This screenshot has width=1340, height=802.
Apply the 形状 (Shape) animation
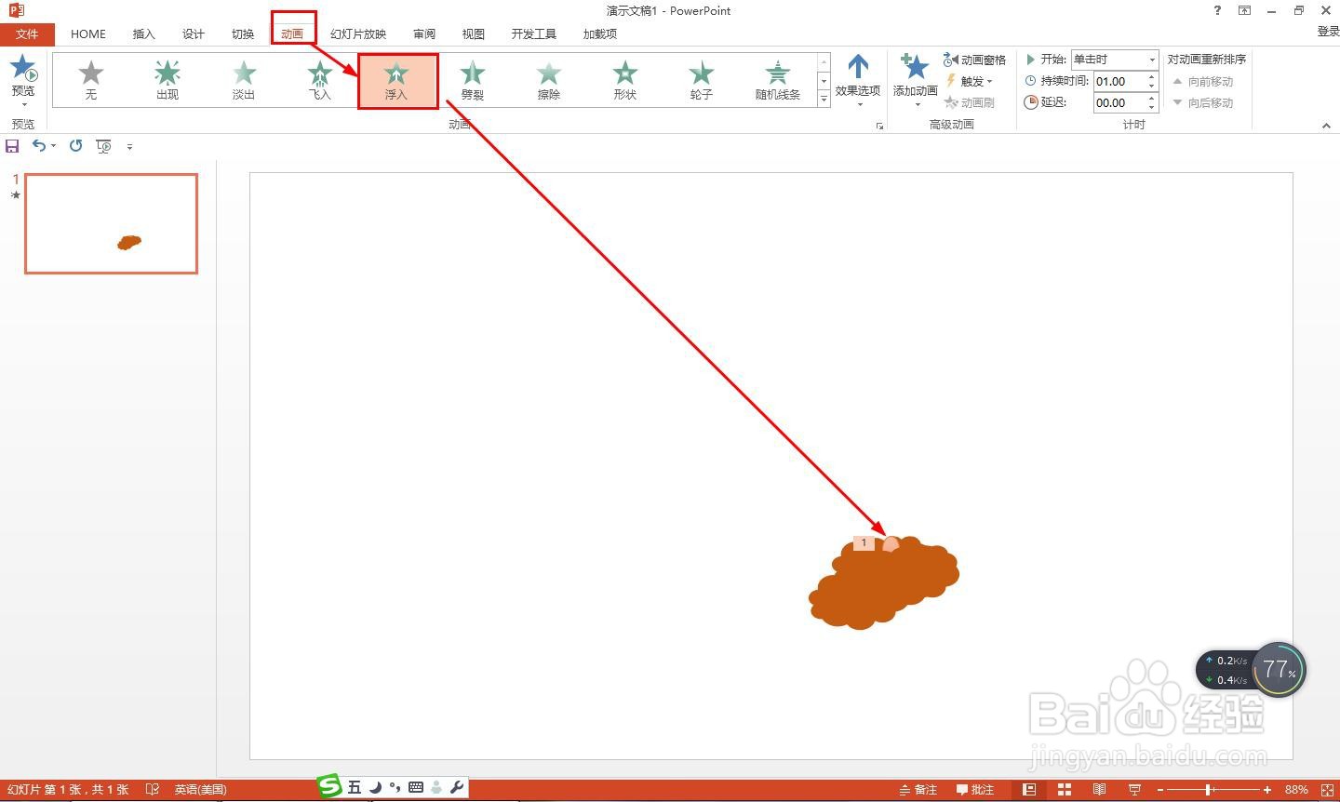click(x=625, y=80)
